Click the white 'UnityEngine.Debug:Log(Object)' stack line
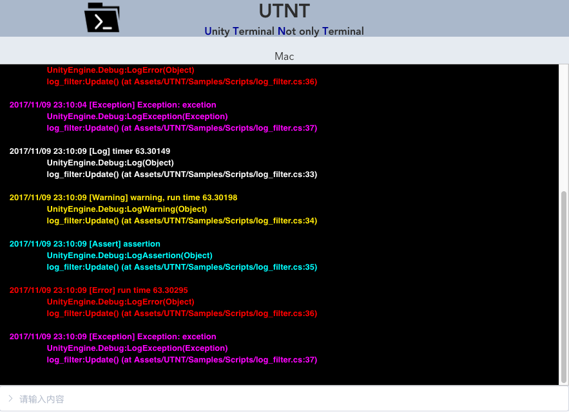The height and width of the screenshot is (412, 569). [x=110, y=163]
